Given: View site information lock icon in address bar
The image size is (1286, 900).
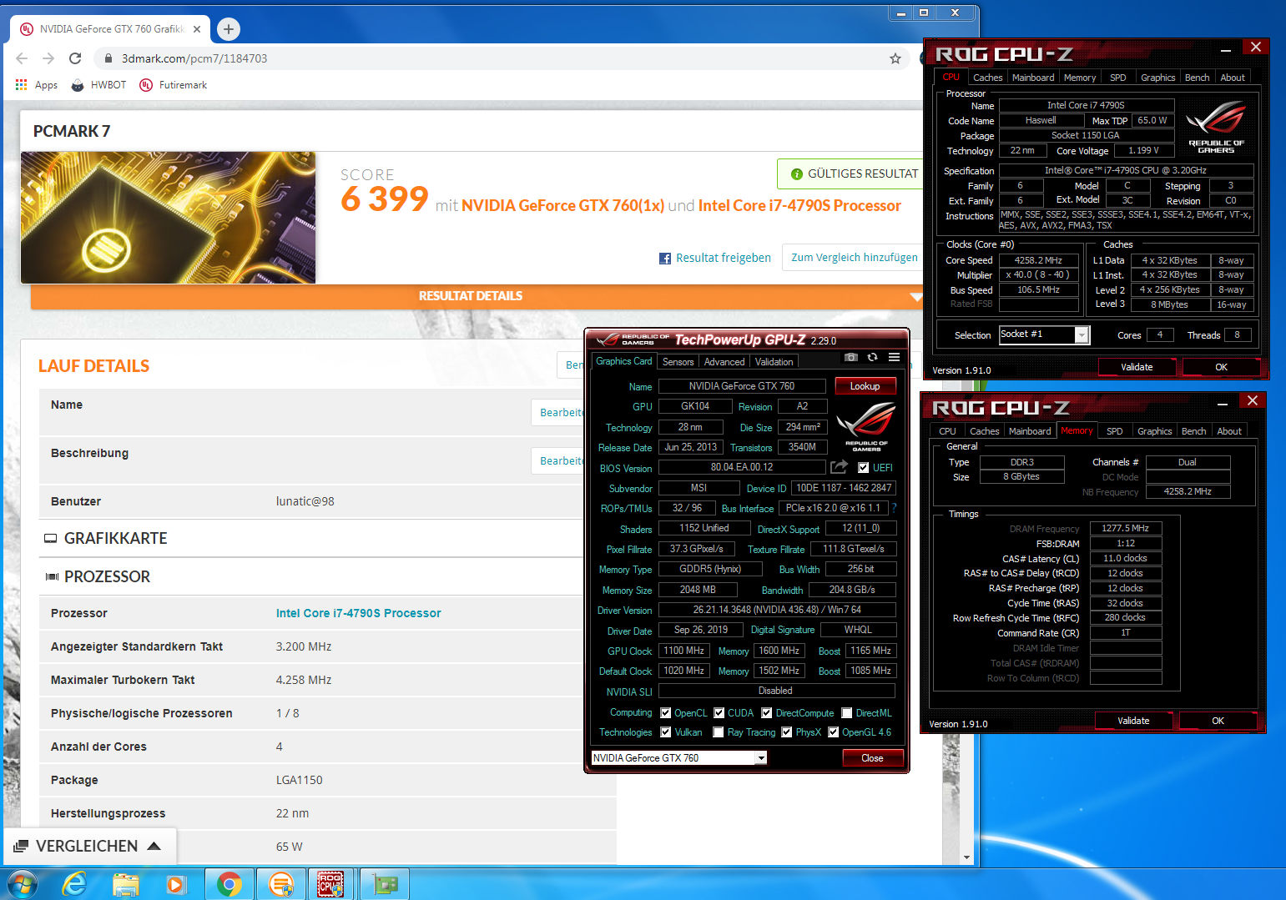Looking at the screenshot, I should 108,58.
